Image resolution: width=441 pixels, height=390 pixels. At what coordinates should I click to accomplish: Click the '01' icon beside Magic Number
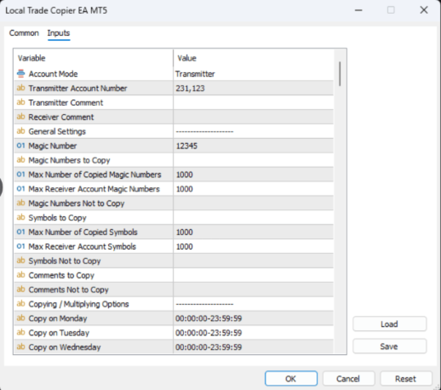(x=21, y=146)
